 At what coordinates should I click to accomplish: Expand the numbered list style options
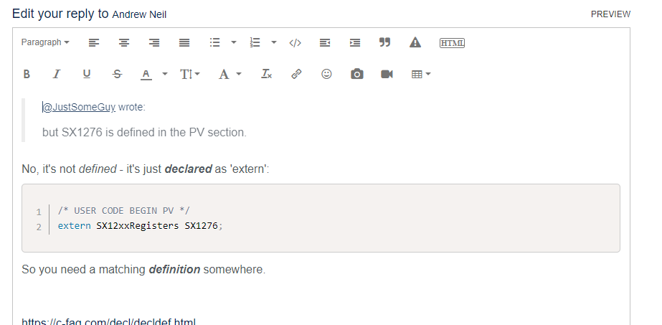click(x=274, y=43)
